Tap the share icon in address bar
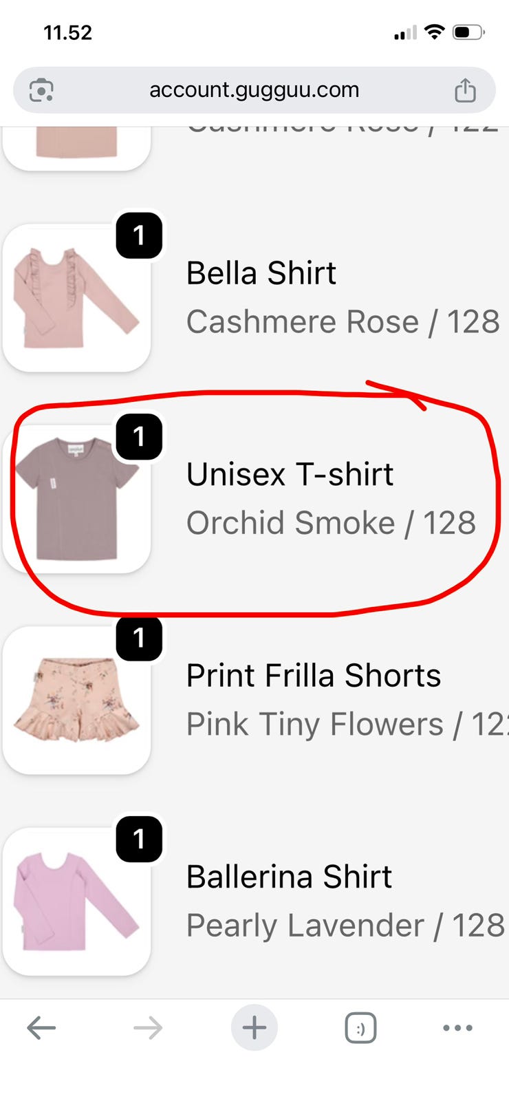Screen dimensions: 509x1101 (465, 90)
